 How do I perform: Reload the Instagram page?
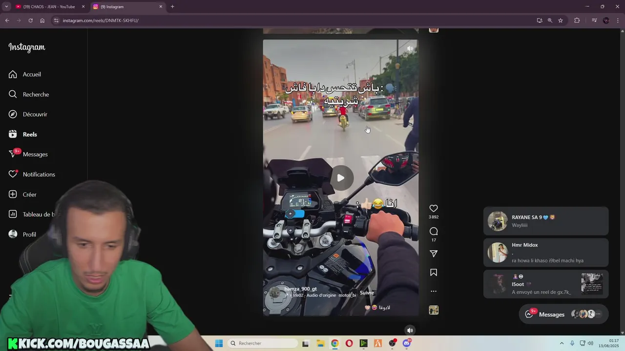pos(30,20)
